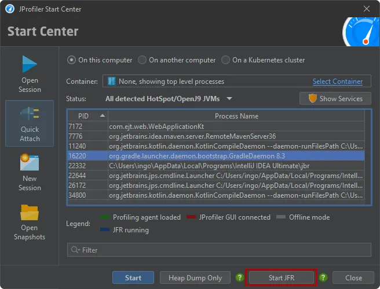Select KotlinCompileDaemon process with PID 34800

(216, 195)
